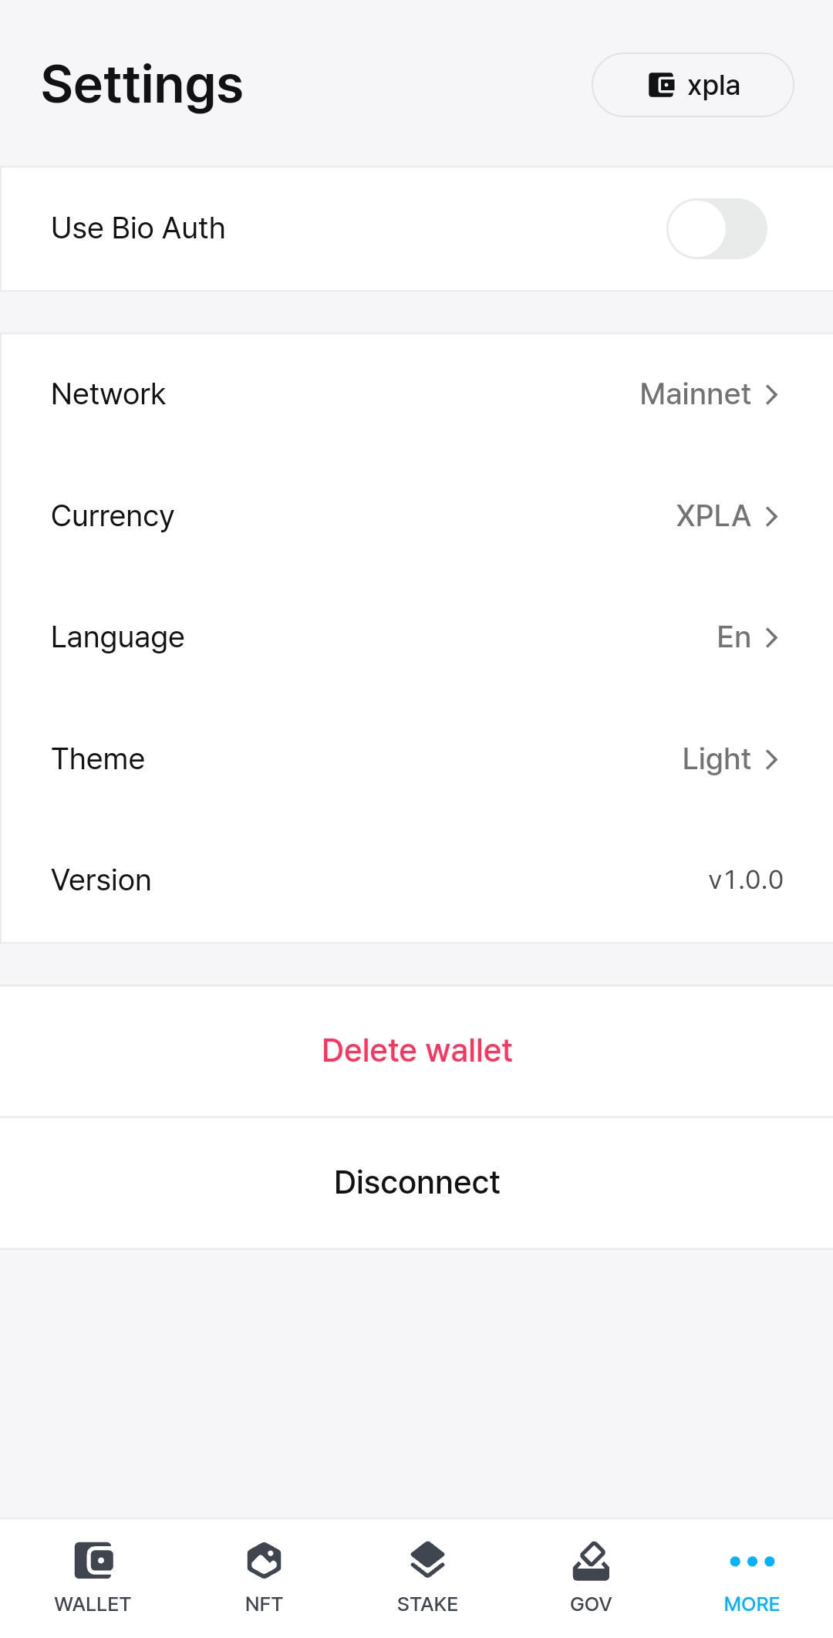This screenshot has height=1638, width=833.
Task: Open Currency selector chevron beside XPLA
Action: point(771,516)
